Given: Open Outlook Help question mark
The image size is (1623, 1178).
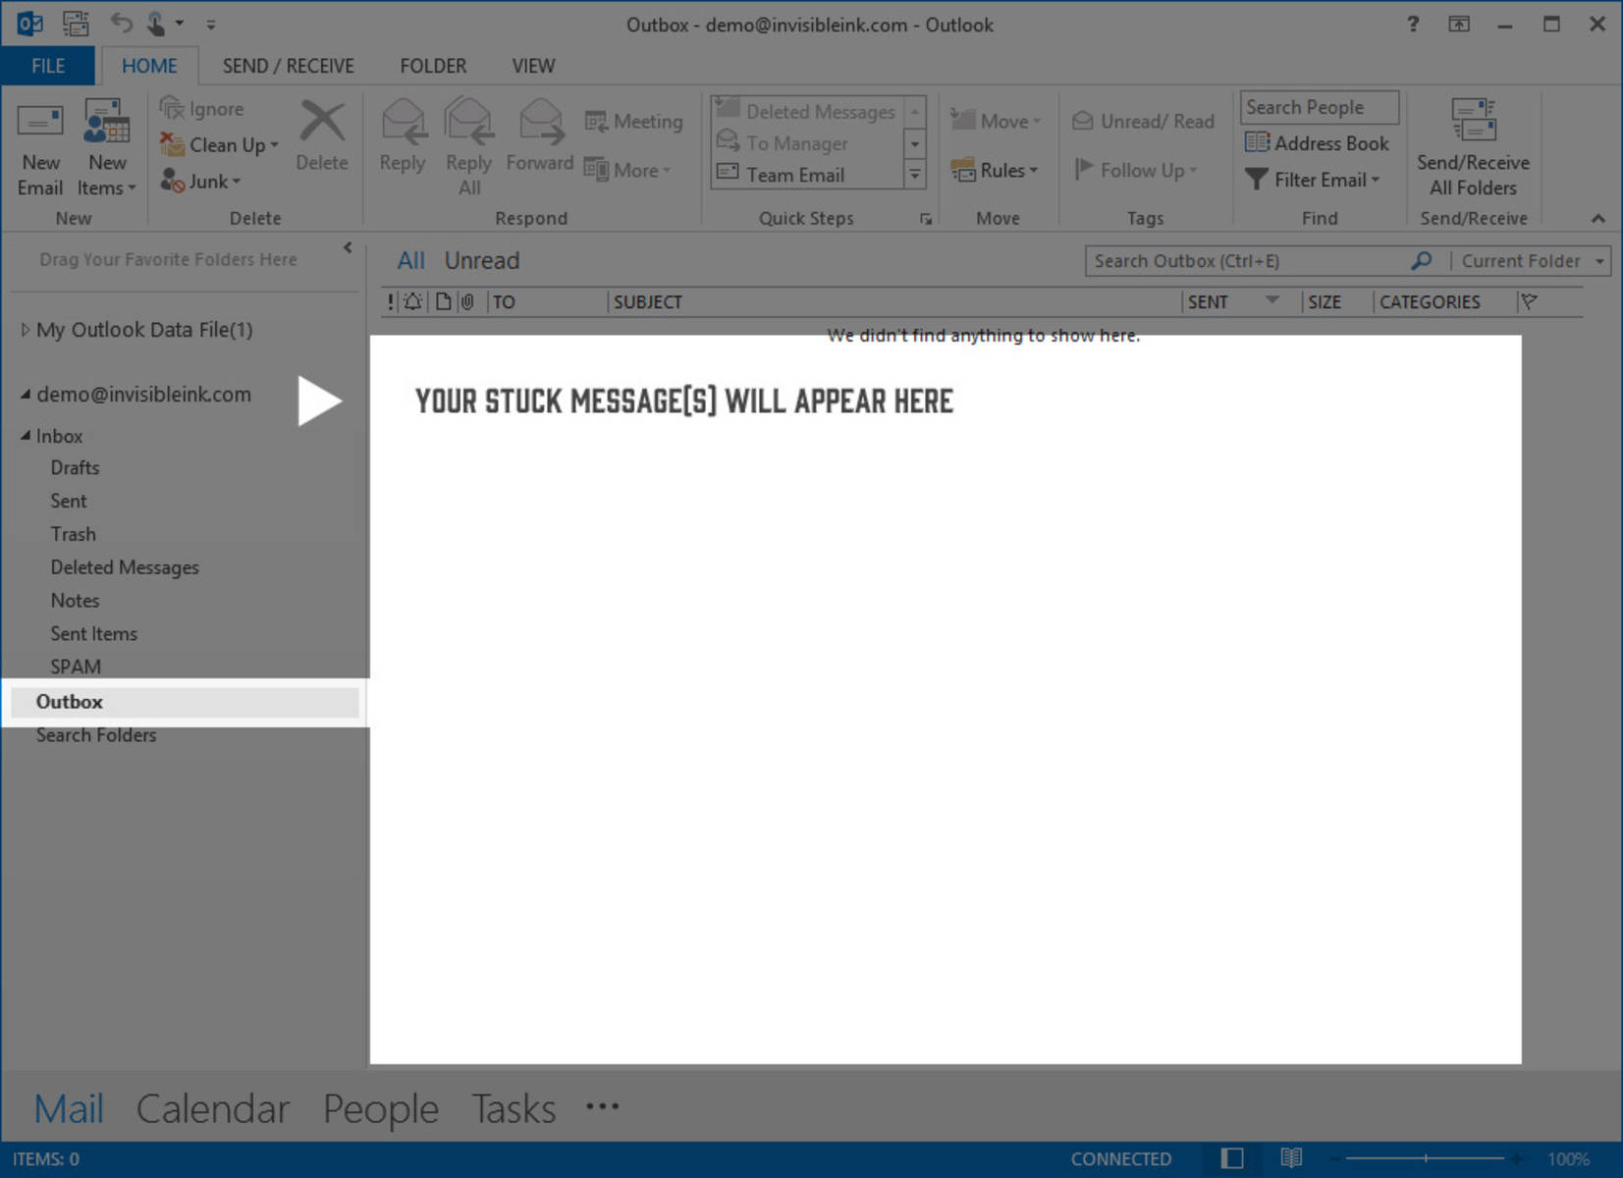Looking at the screenshot, I should [x=1413, y=25].
